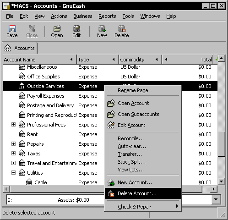Click the vertical scrollbar thumb
This screenshot has height=220, width=228.
(222, 144)
